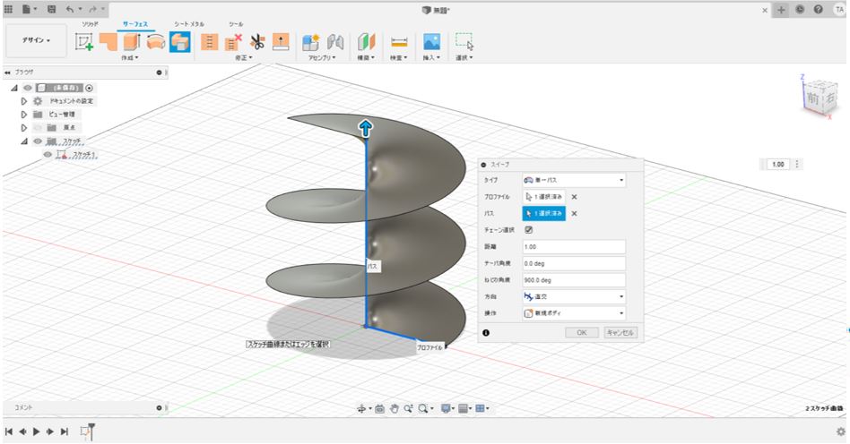Open the Operation dropdown in Sweep dialog
The image size is (850, 444).
coord(574,313)
